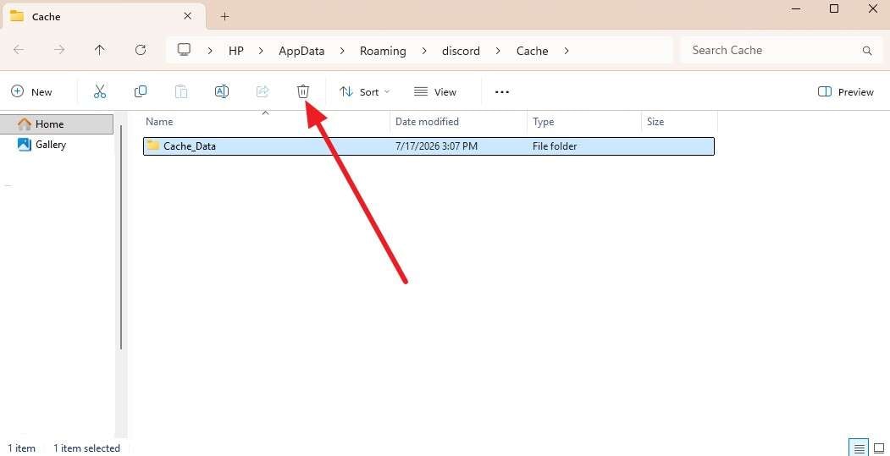Click the Copy icon in toolbar
The width and height of the screenshot is (890, 456).
(x=141, y=91)
